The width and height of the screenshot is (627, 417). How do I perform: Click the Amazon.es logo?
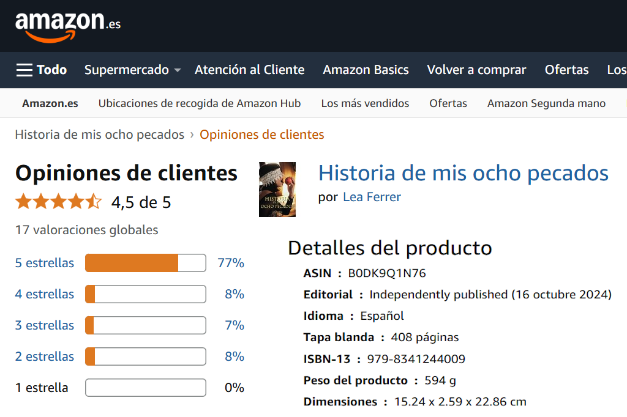click(67, 26)
